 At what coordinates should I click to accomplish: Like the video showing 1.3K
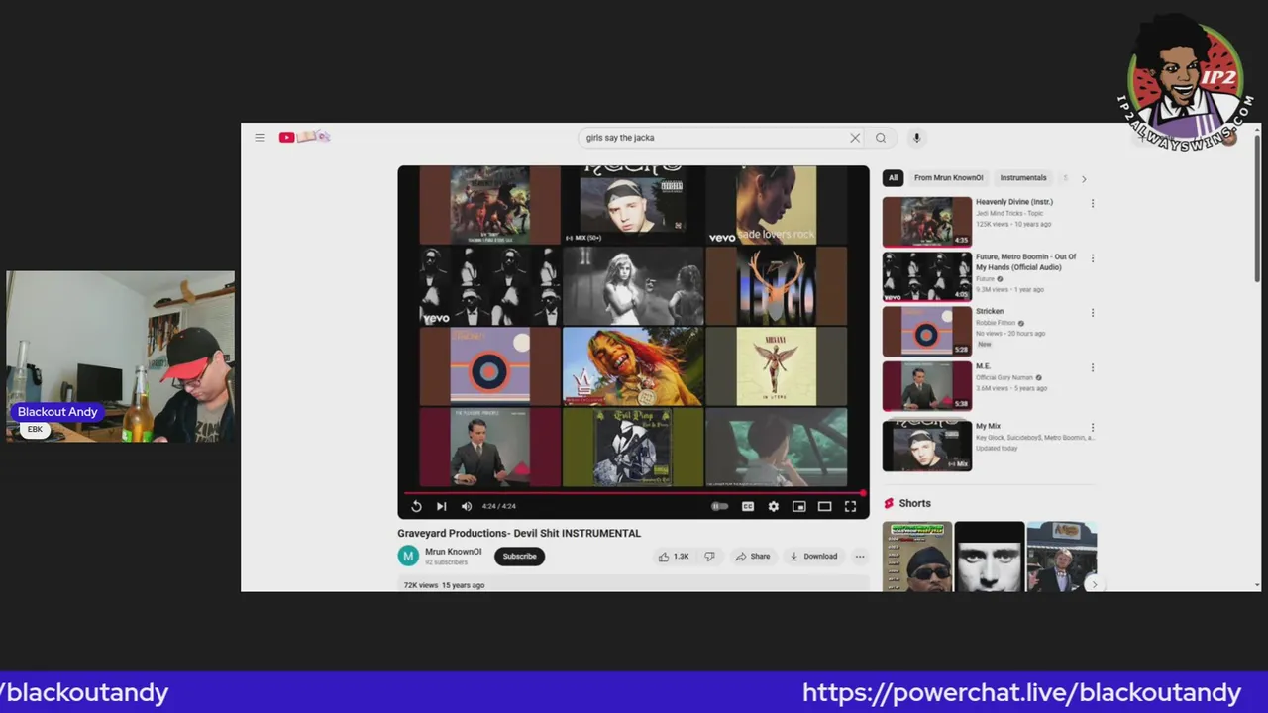point(674,557)
